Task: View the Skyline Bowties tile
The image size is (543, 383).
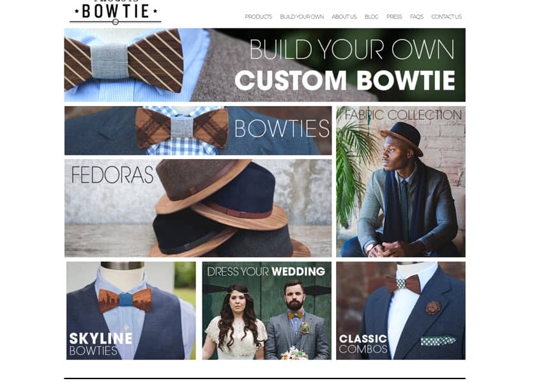Action: (131, 311)
